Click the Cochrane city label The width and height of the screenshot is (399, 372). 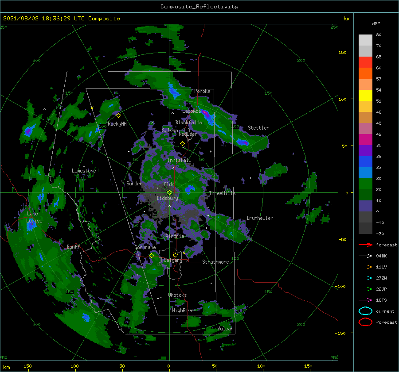coord(145,247)
